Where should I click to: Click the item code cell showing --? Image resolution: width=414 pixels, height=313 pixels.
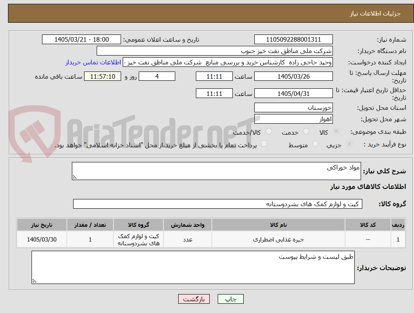click(368, 239)
